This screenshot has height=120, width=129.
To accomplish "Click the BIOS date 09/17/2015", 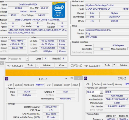I will click(107, 37).
